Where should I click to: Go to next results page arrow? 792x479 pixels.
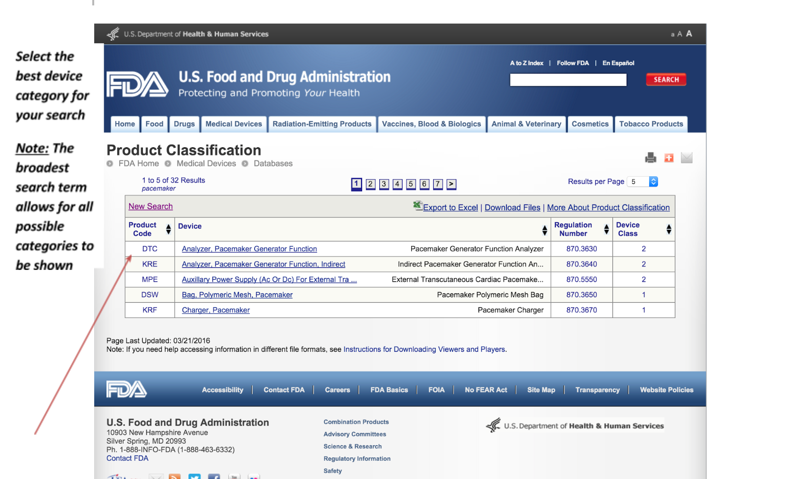coord(451,184)
